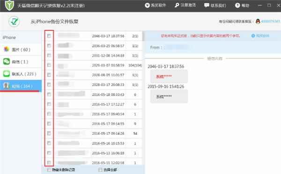This screenshot has width=281, height=174.
Task: Click the blue purchase link in the right panel
Action: 263,36
